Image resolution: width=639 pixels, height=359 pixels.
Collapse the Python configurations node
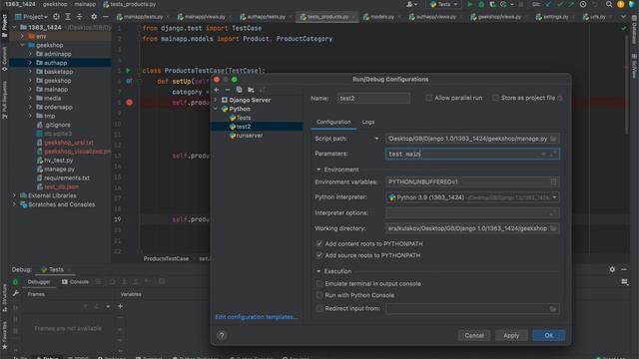tap(216, 109)
